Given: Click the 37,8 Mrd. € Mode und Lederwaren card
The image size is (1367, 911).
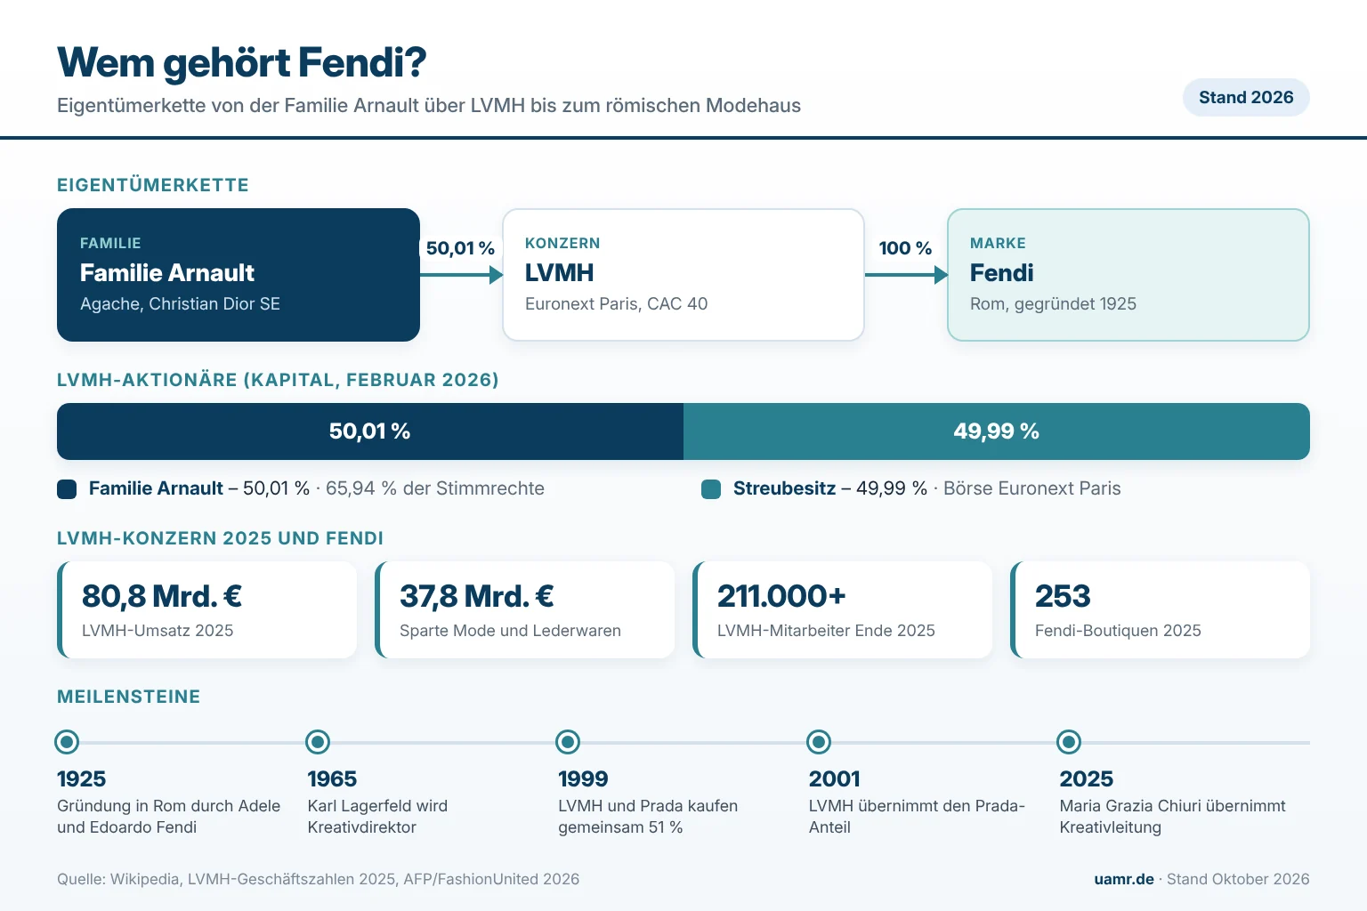Looking at the screenshot, I should 525,609.
